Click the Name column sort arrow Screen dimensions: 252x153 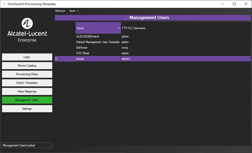(119, 28)
